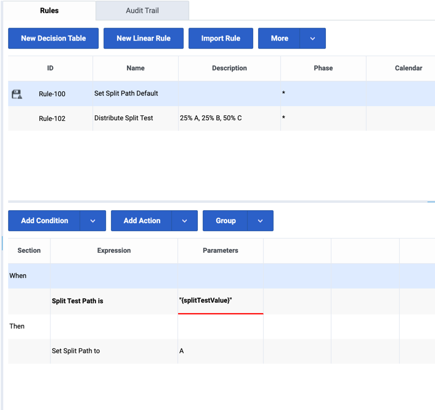Click the Add Condition button
Image resolution: width=435 pixels, height=410 pixels.
coord(44,221)
